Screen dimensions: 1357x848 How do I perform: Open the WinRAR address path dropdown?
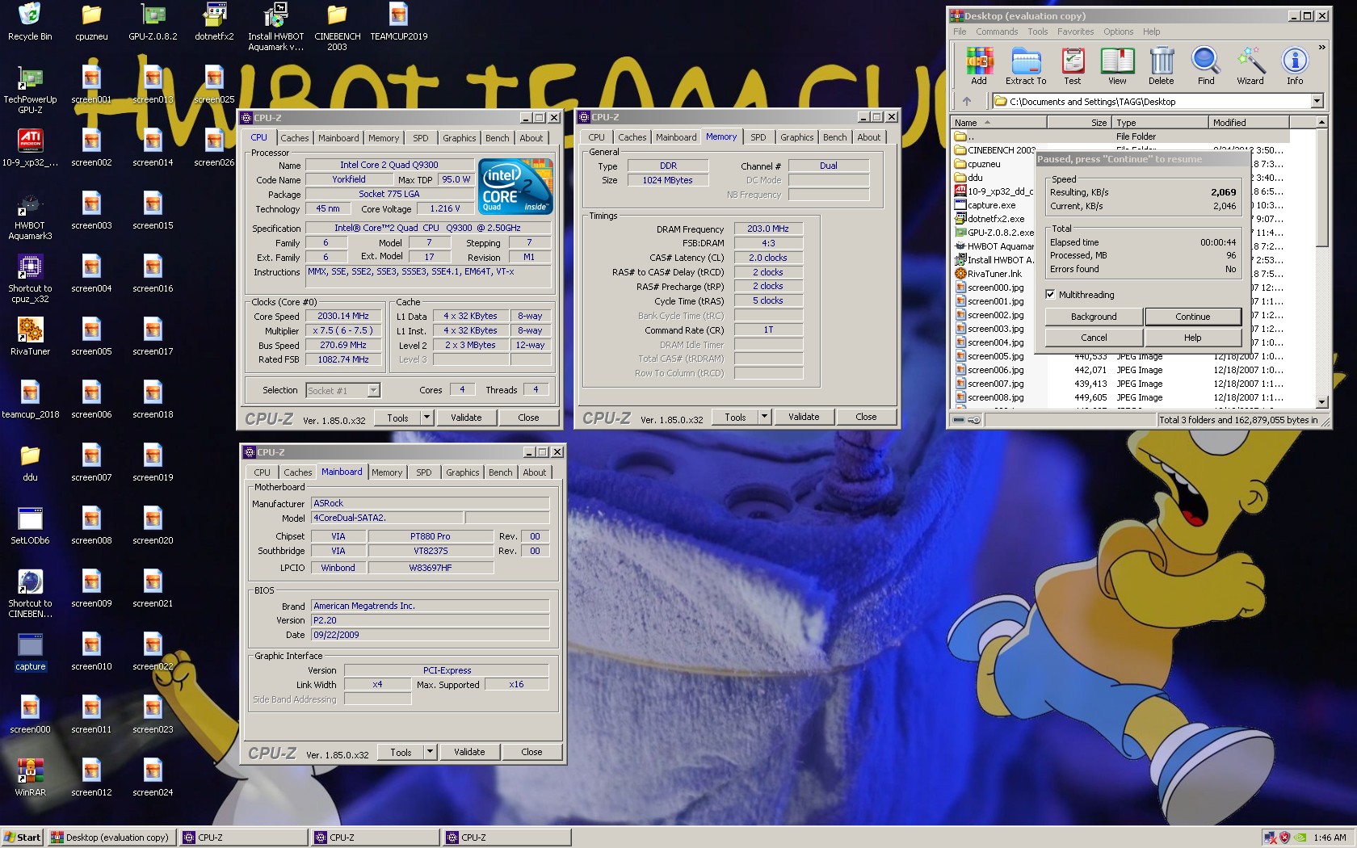tap(1317, 101)
